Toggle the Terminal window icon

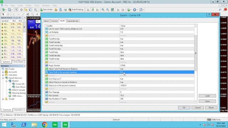pyautogui.click(x=31, y=10)
